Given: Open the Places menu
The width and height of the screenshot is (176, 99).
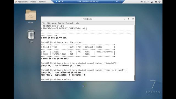Looking at the screenshot, I should (33, 2).
